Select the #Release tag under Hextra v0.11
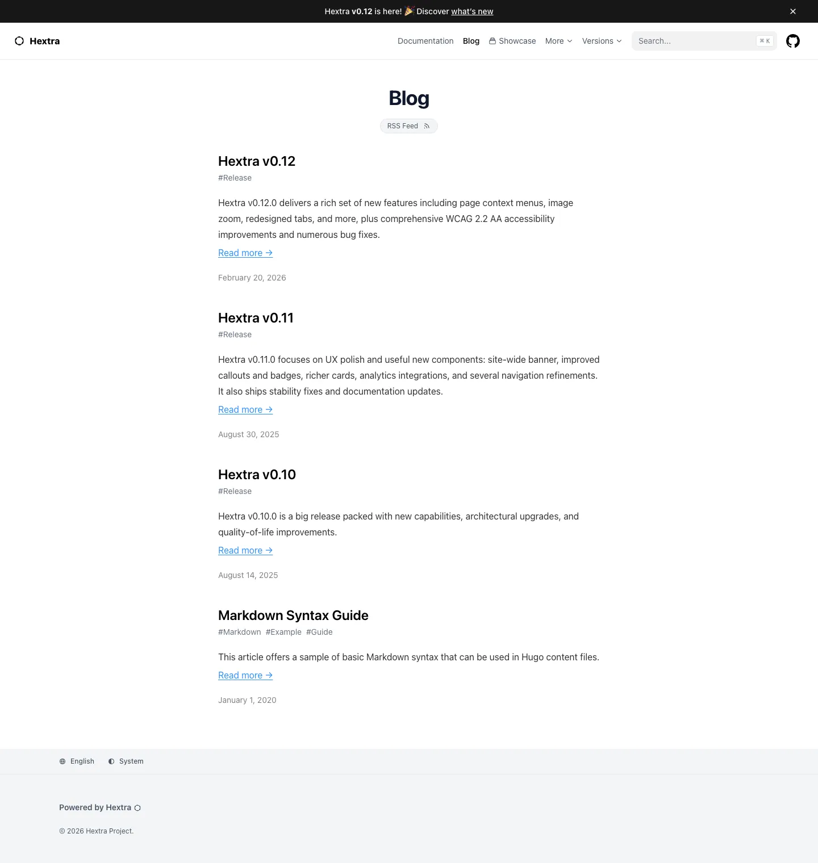 (235, 334)
